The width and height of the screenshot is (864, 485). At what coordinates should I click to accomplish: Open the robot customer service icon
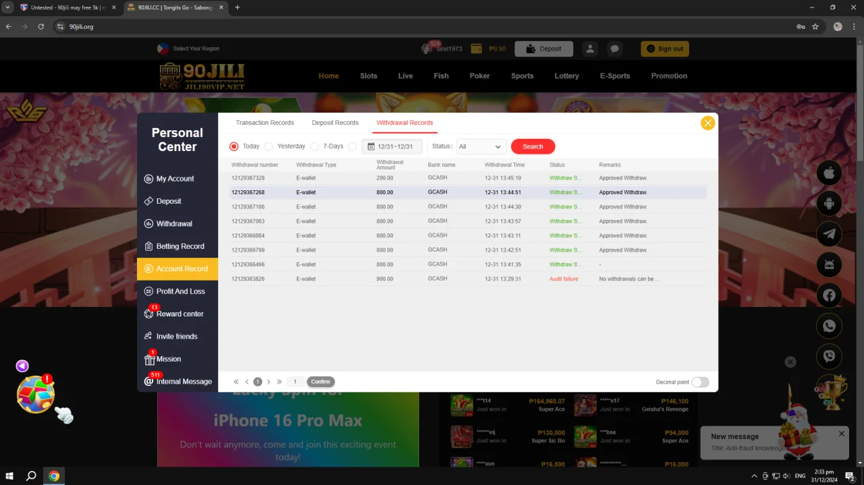click(x=829, y=264)
